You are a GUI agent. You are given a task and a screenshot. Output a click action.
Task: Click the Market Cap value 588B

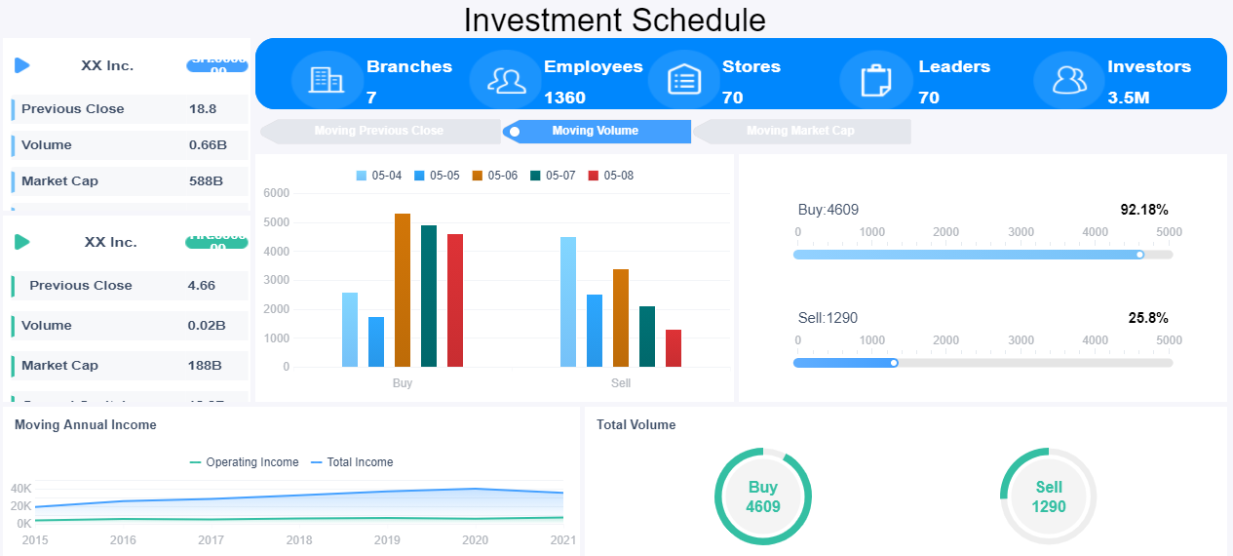pos(206,181)
